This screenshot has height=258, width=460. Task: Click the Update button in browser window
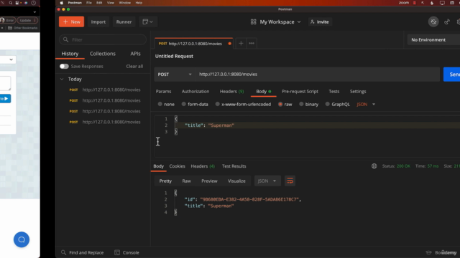(x=27, y=20)
